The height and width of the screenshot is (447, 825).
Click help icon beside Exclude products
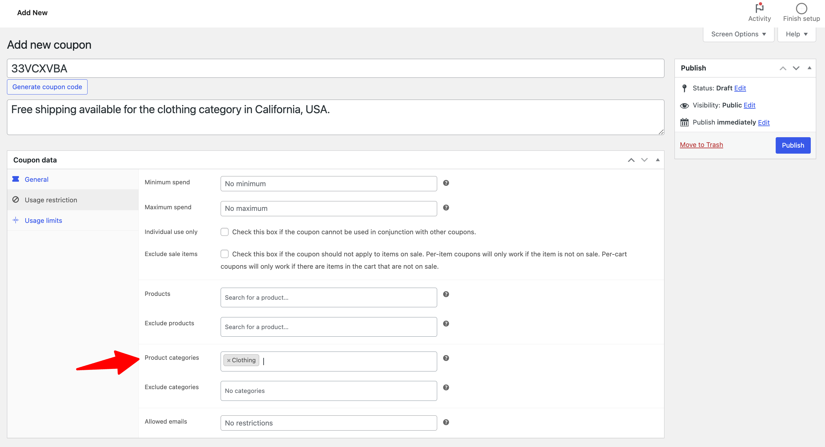click(x=446, y=323)
